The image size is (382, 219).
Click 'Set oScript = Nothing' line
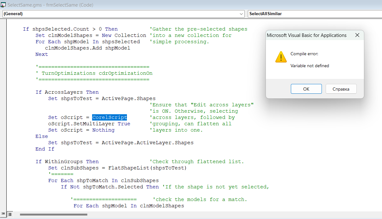coord(81,130)
